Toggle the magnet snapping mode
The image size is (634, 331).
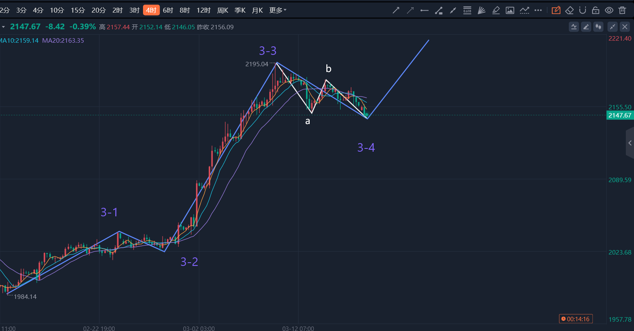tap(582, 10)
